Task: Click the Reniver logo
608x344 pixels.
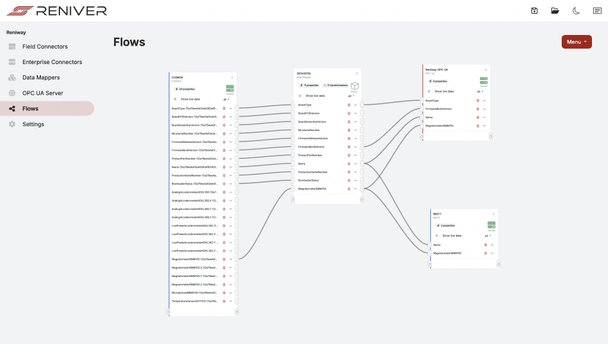Action: coord(56,11)
